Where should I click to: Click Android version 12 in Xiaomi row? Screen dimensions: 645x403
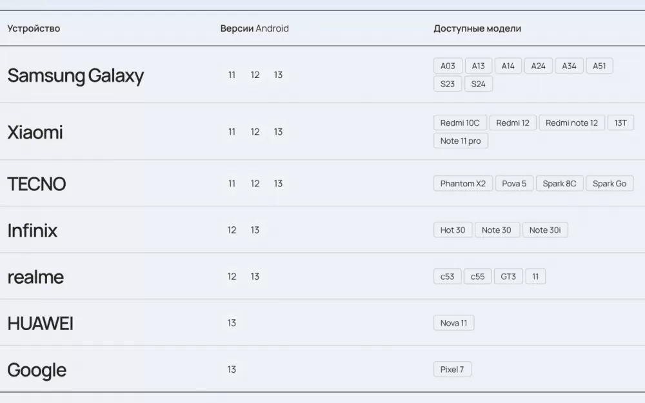255,132
